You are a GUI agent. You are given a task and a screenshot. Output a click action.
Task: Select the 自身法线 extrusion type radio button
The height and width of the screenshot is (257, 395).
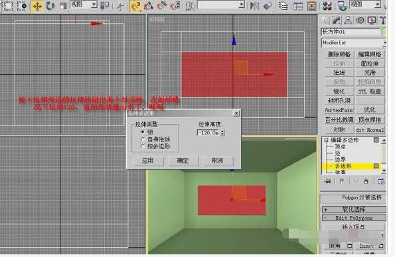[143, 139]
